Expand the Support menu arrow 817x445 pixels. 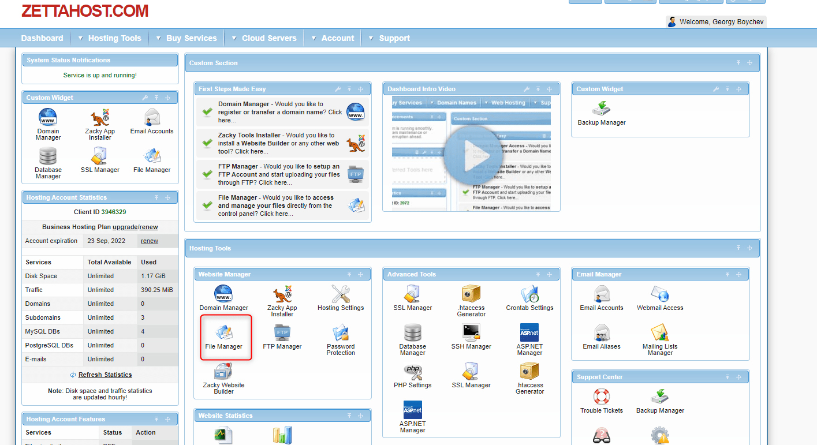tap(371, 38)
